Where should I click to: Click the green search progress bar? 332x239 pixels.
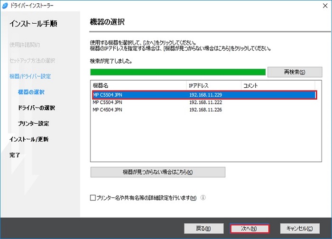tap(178, 72)
